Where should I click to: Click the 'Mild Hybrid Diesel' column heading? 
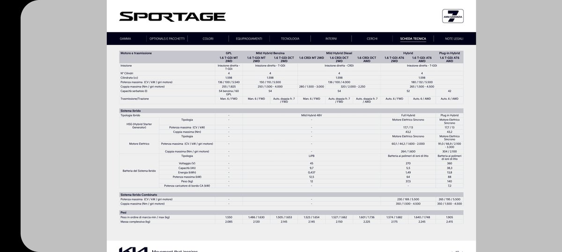(339, 53)
